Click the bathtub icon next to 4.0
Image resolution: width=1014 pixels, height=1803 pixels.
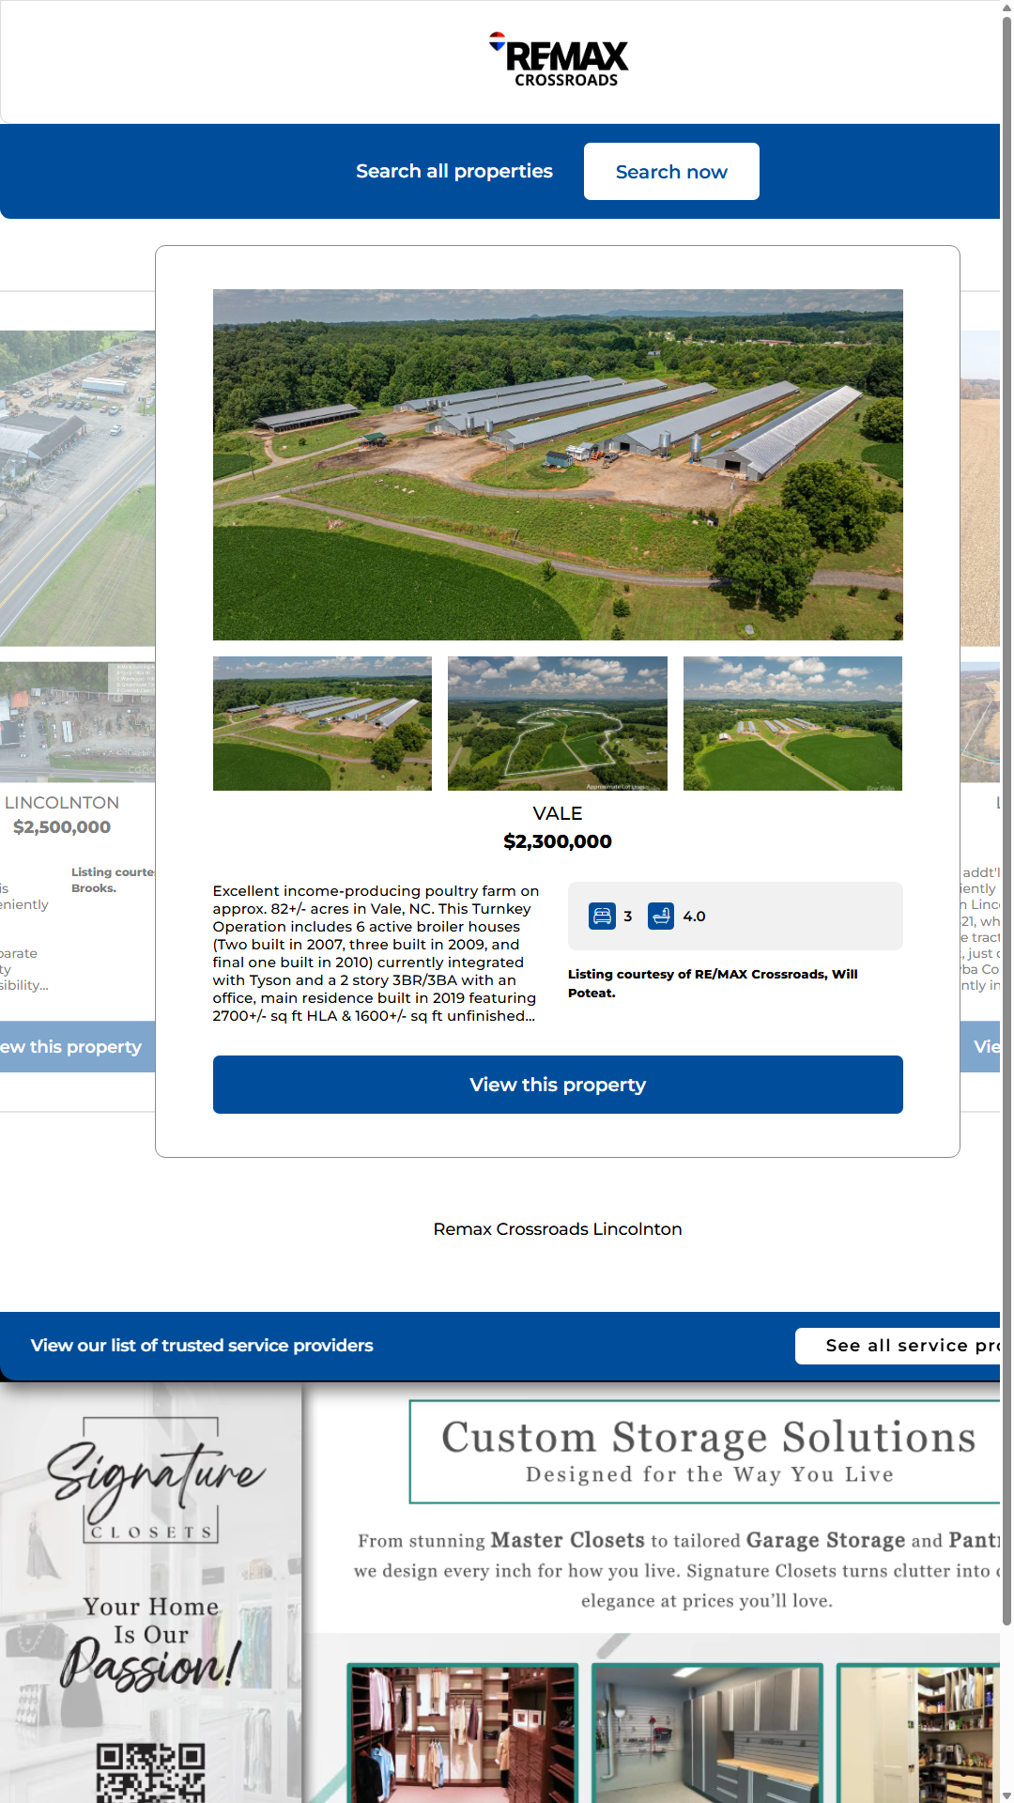click(661, 916)
